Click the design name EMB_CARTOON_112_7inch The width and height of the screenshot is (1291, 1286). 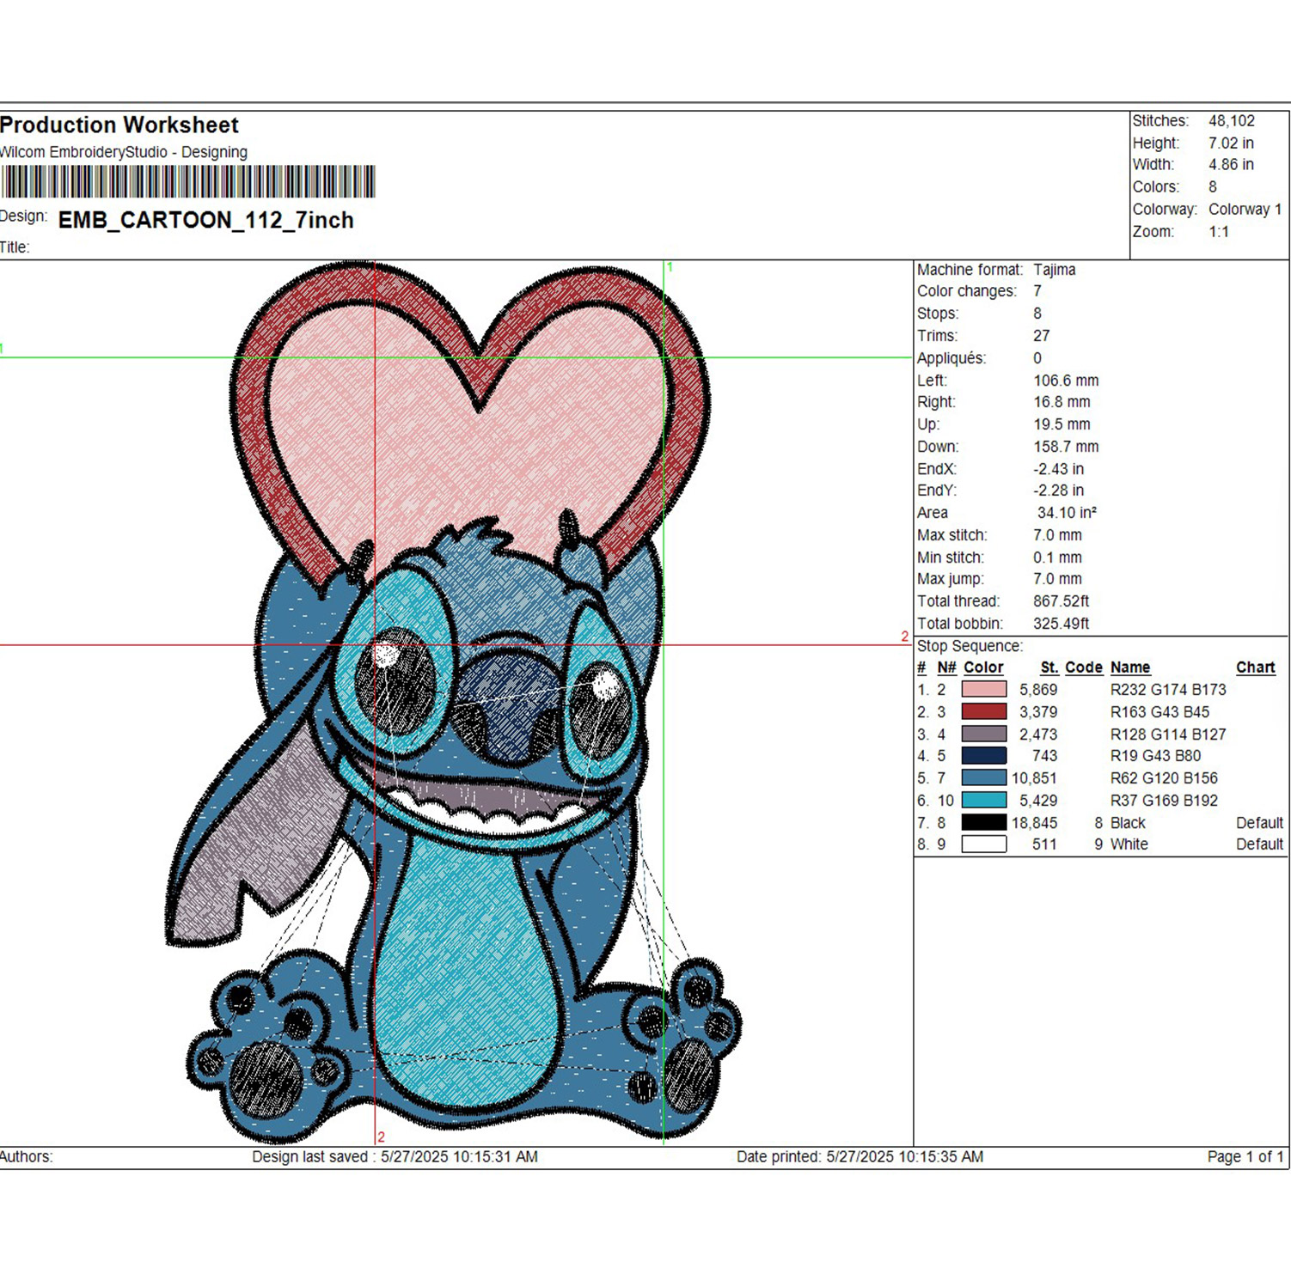206,220
